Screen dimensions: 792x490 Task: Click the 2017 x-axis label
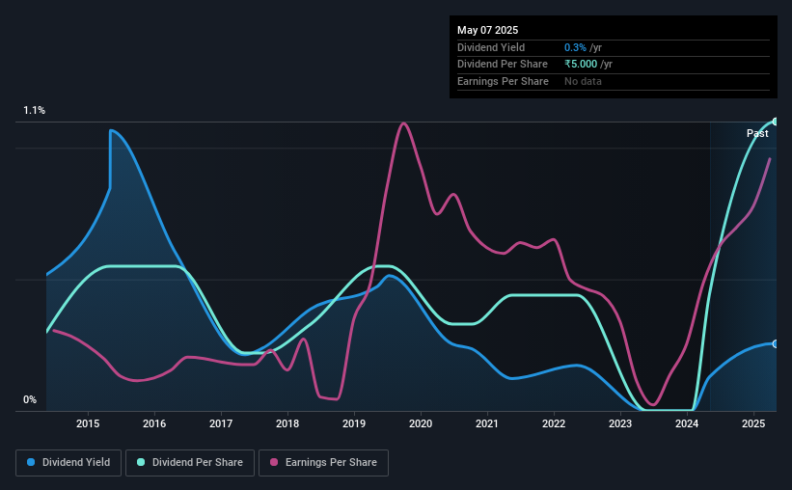pyautogui.click(x=221, y=423)
